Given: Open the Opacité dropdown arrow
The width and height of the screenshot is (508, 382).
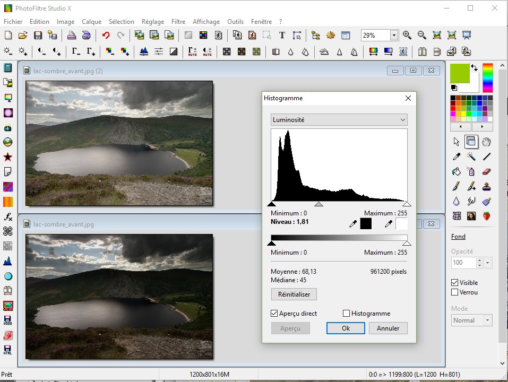Looking at the screenshot, I should click(488, 263).
